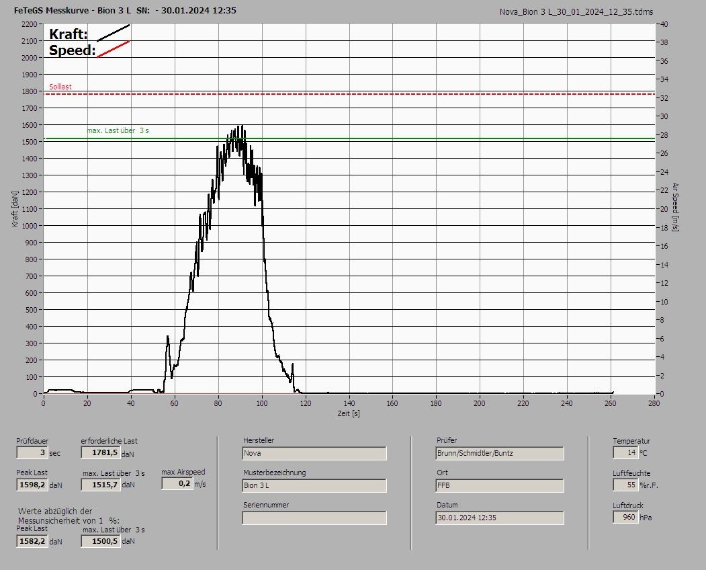Click the Zeit [s] axis label
The image size is (706, 570).
tap(349, 413)
